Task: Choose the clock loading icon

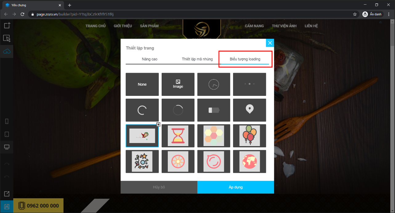Action: tap(214, 84)
